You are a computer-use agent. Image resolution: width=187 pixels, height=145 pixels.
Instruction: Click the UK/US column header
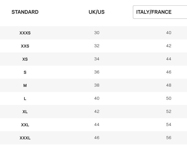coord(97,12)
